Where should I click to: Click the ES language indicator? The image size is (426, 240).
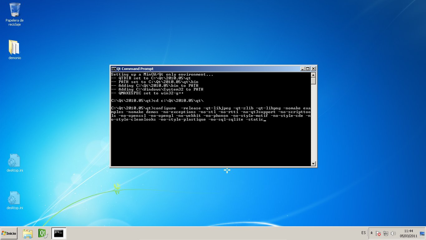(364, 233)
